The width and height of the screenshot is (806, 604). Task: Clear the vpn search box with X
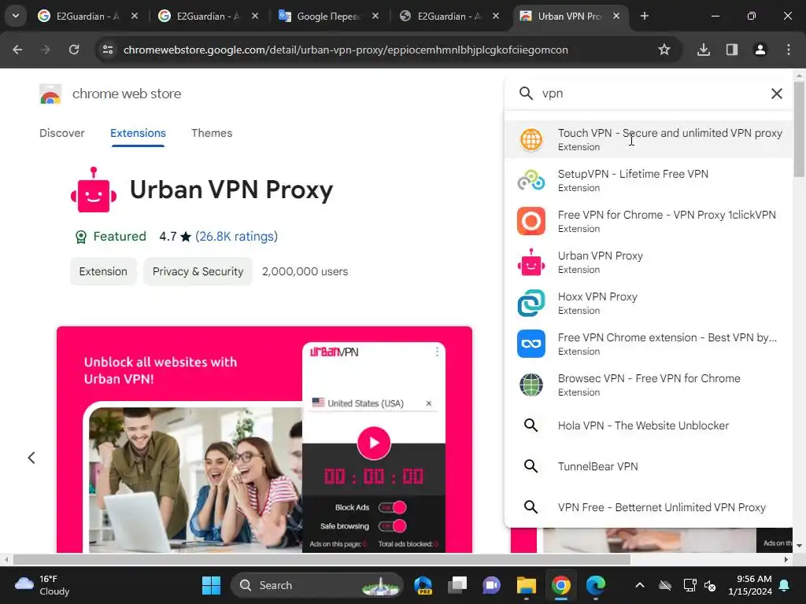(776, 94)
